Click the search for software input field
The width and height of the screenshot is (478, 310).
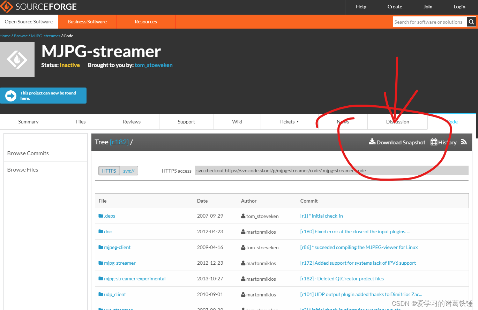point(430,22)
